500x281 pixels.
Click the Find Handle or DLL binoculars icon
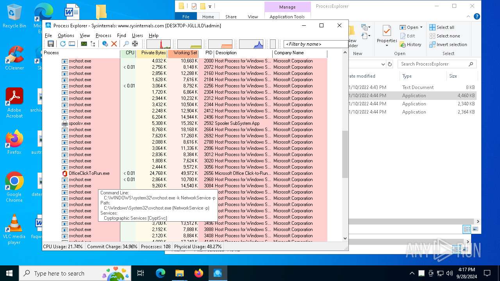pos(126,44)
